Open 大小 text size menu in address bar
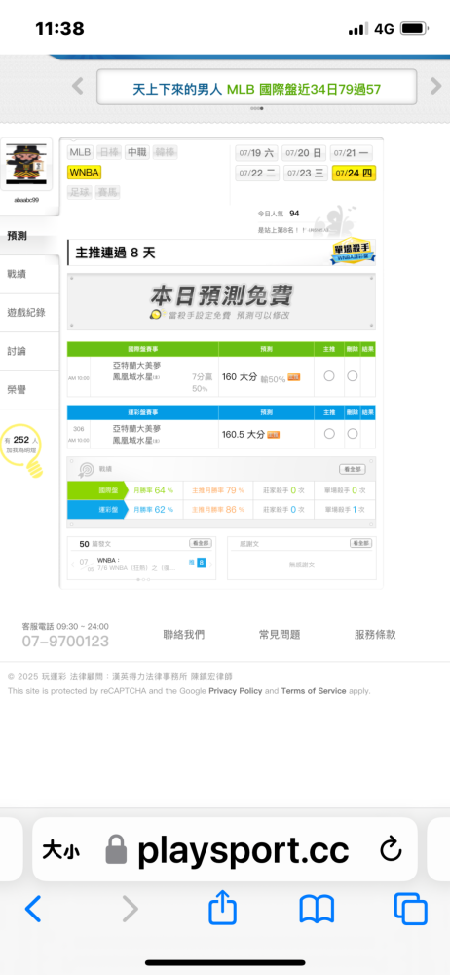 click(x=61, y=850)
